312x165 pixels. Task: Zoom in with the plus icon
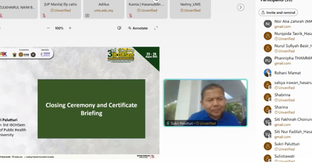click(x=70, y=28)
